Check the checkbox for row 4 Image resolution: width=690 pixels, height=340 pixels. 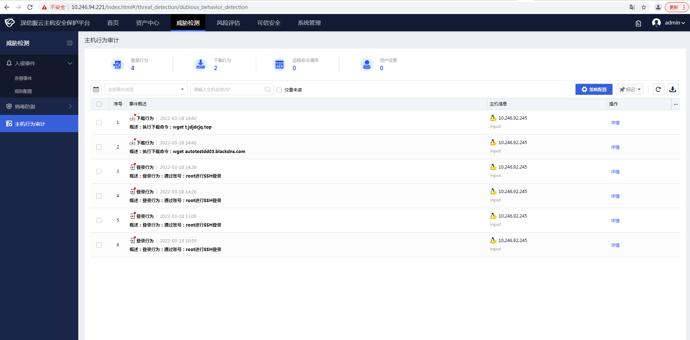[99, 196]
